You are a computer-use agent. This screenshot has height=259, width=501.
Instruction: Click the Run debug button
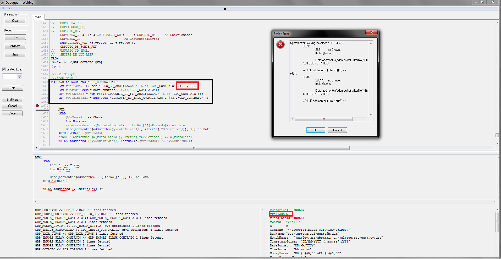pyautogui.click(x=15, y=37)
